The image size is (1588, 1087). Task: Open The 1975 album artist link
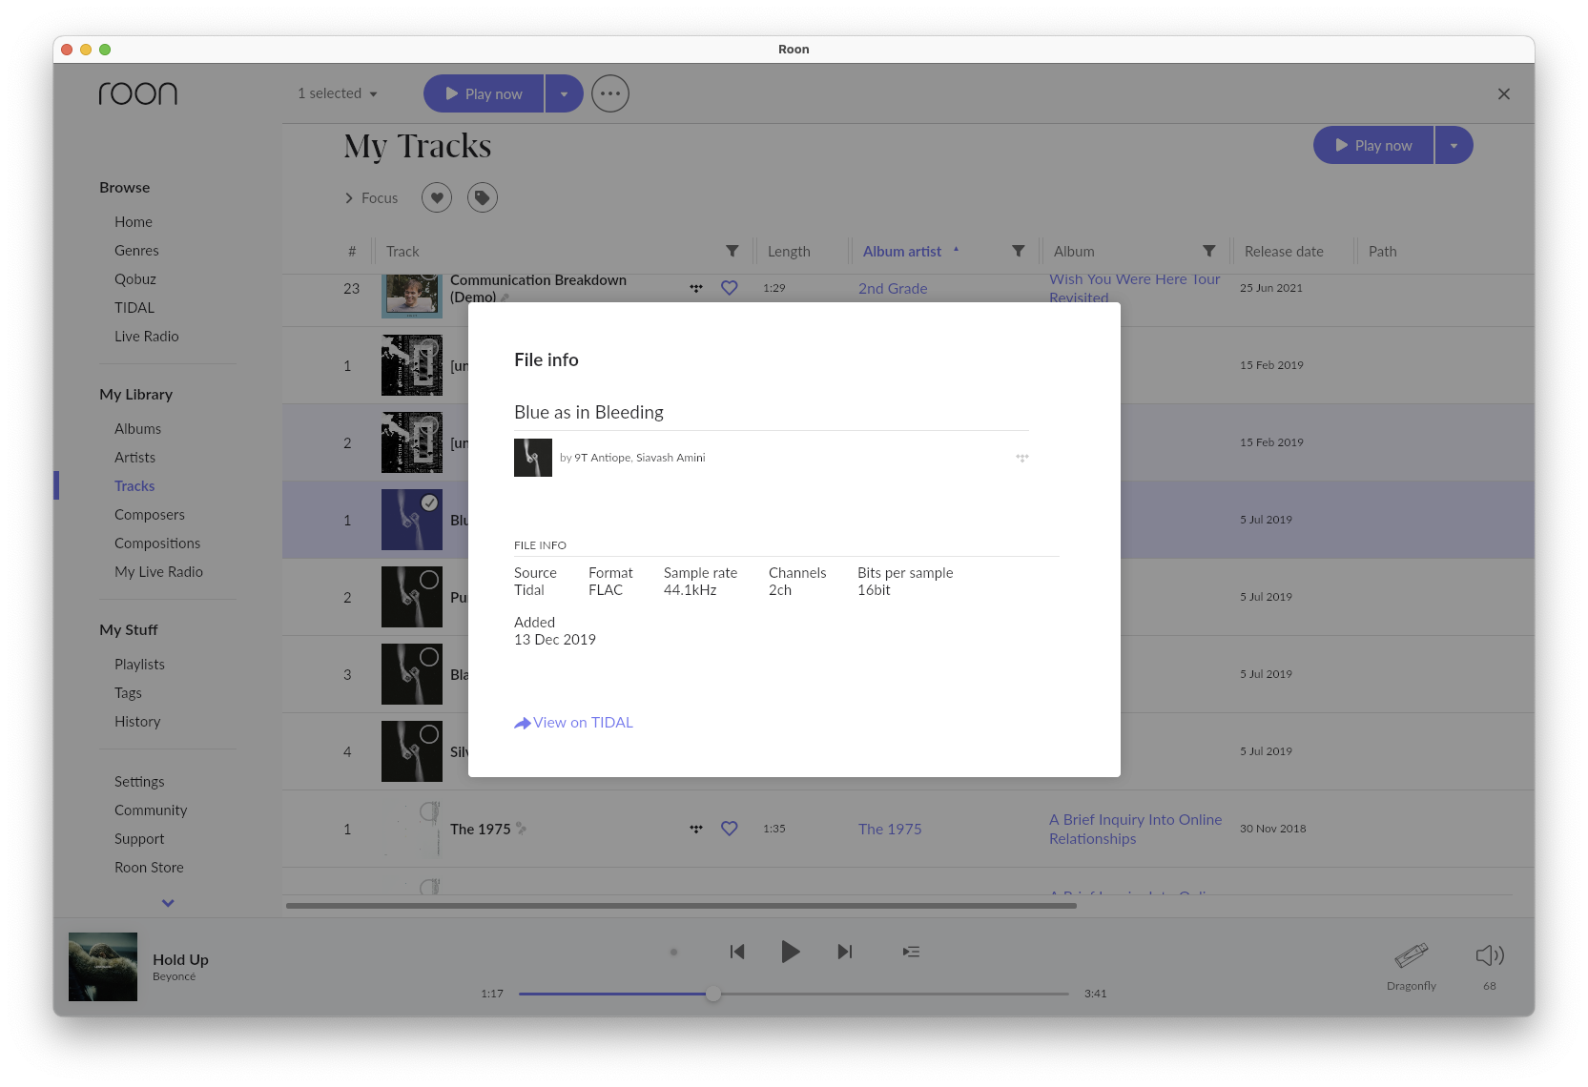890,830
